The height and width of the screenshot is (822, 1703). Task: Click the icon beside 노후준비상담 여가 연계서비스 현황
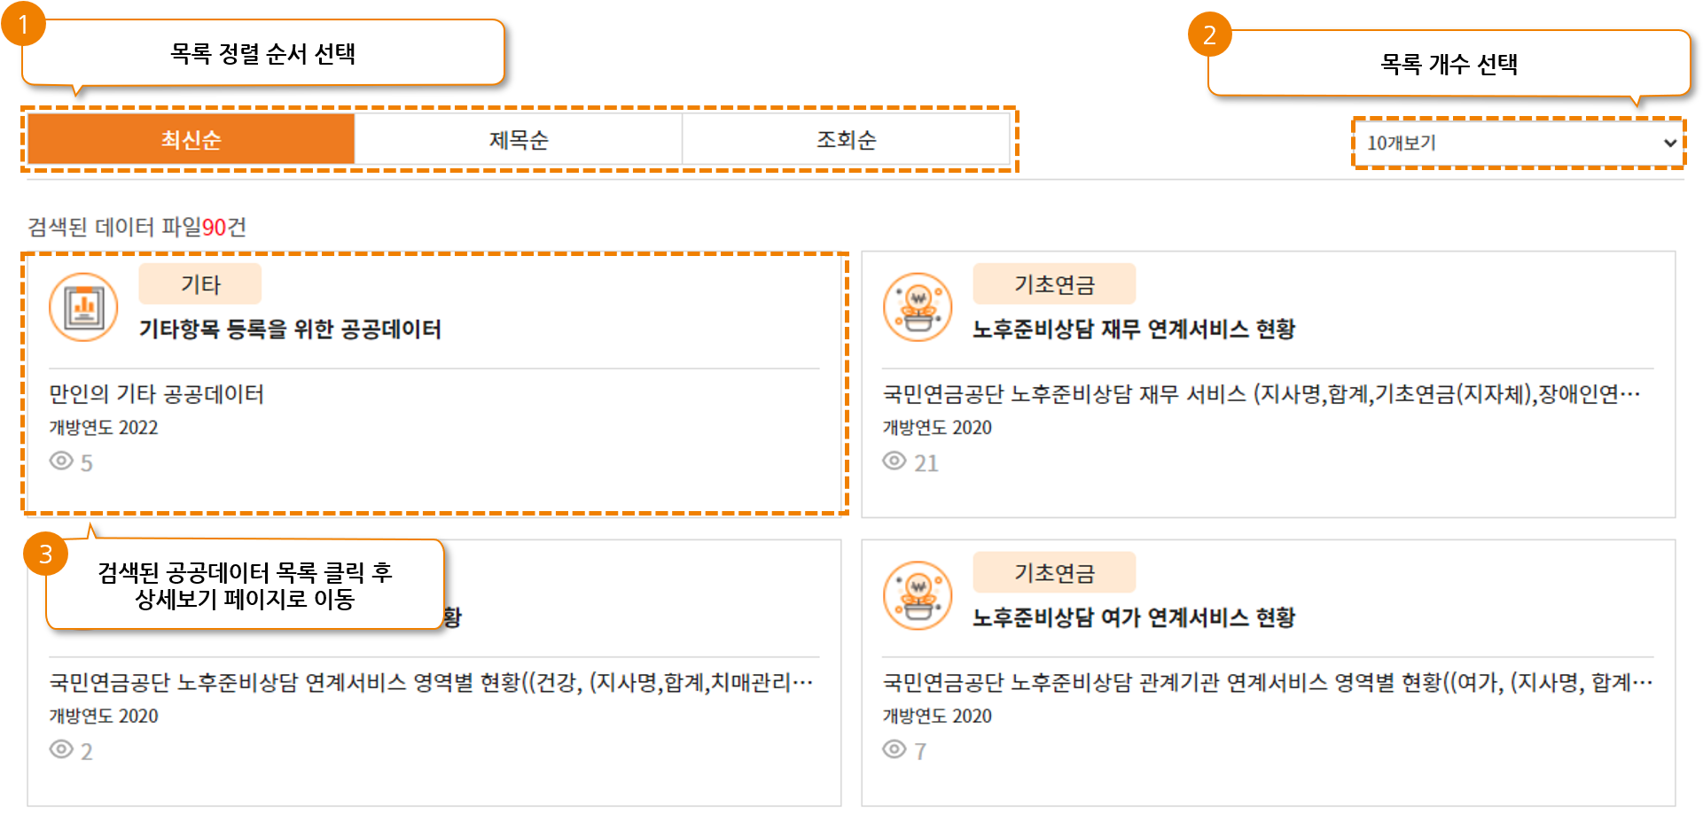pos(918,595)
